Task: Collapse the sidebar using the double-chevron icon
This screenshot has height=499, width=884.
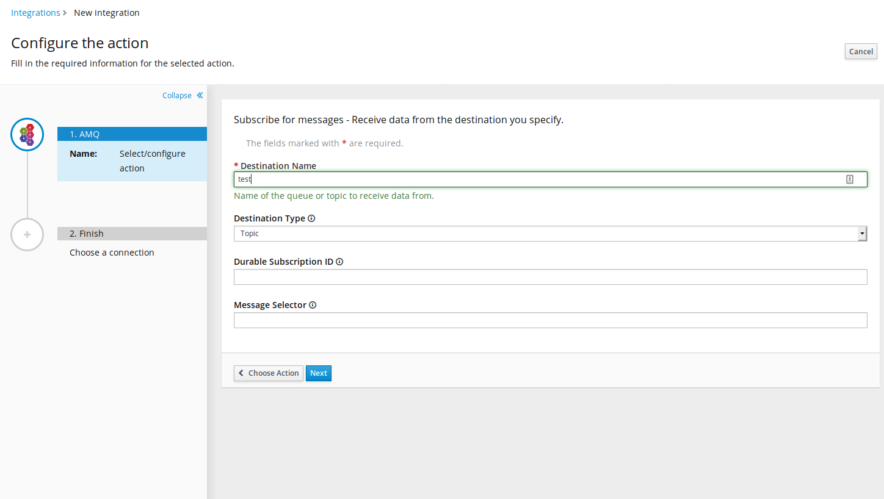Action: tap(200, 95)
